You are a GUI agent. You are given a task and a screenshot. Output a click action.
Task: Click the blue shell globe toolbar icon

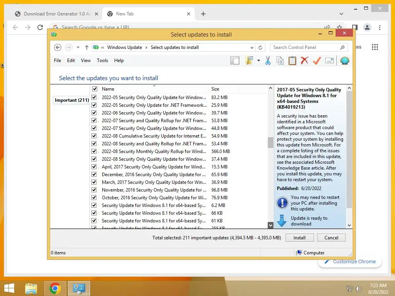pyautogui.click(x=344, y=61)
